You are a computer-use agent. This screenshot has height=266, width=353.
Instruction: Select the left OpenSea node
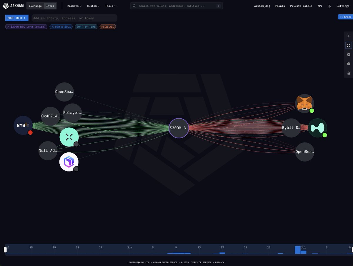point(64,92)
